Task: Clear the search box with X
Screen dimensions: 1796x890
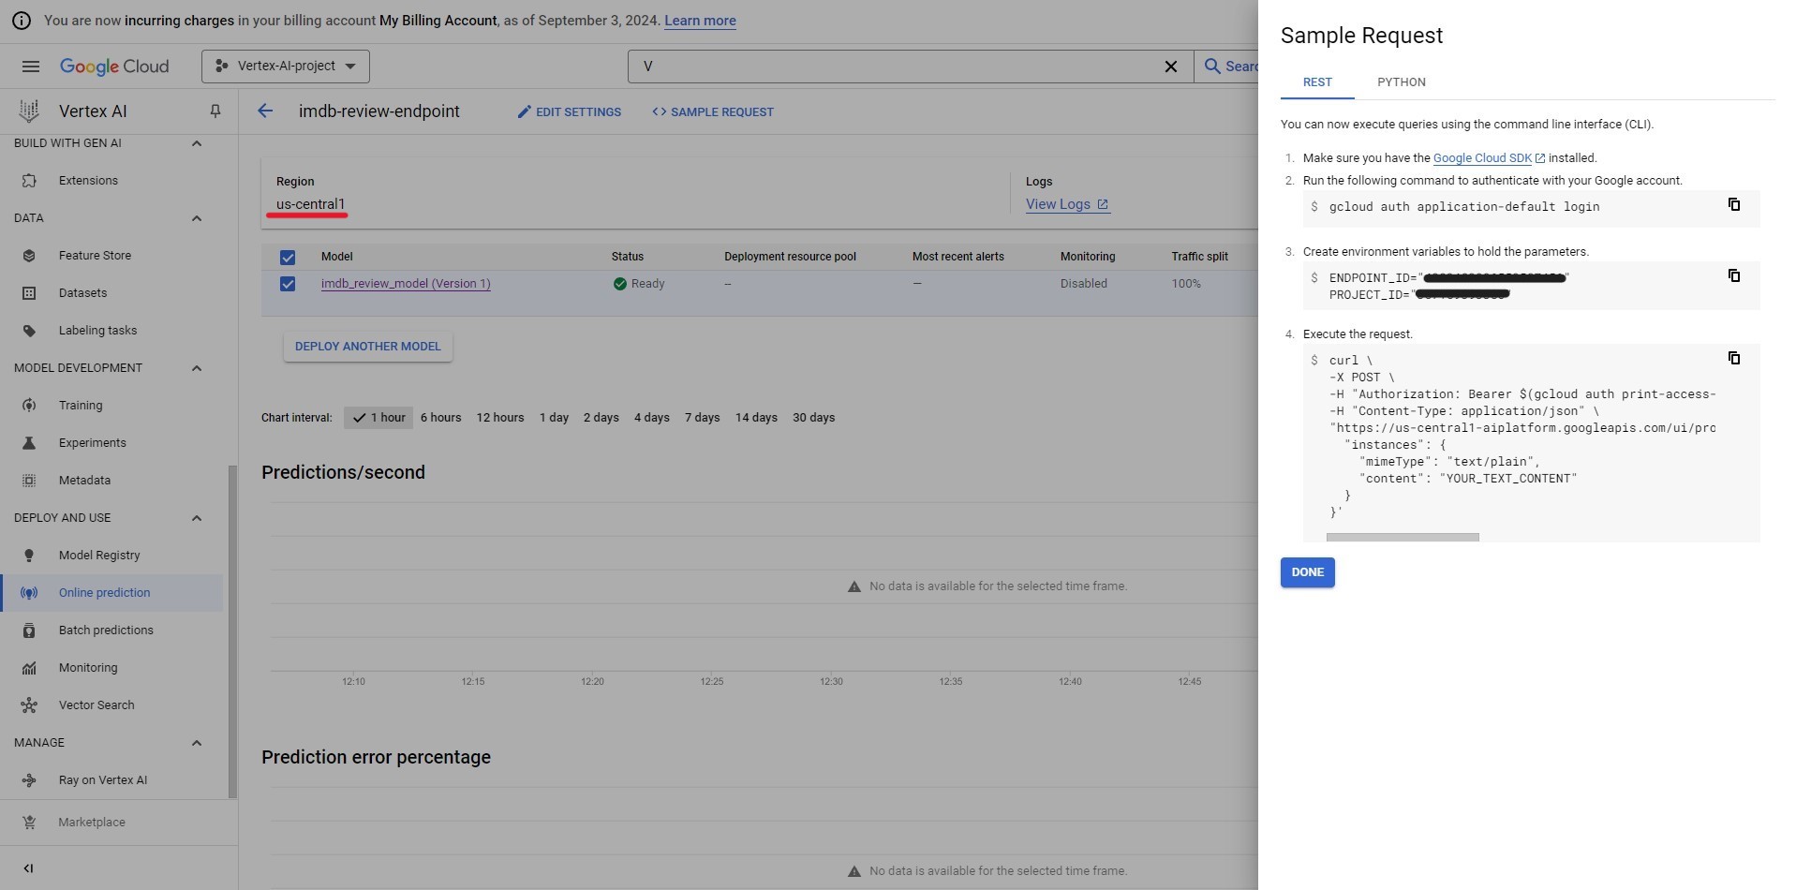Action: coord(1171,67)
